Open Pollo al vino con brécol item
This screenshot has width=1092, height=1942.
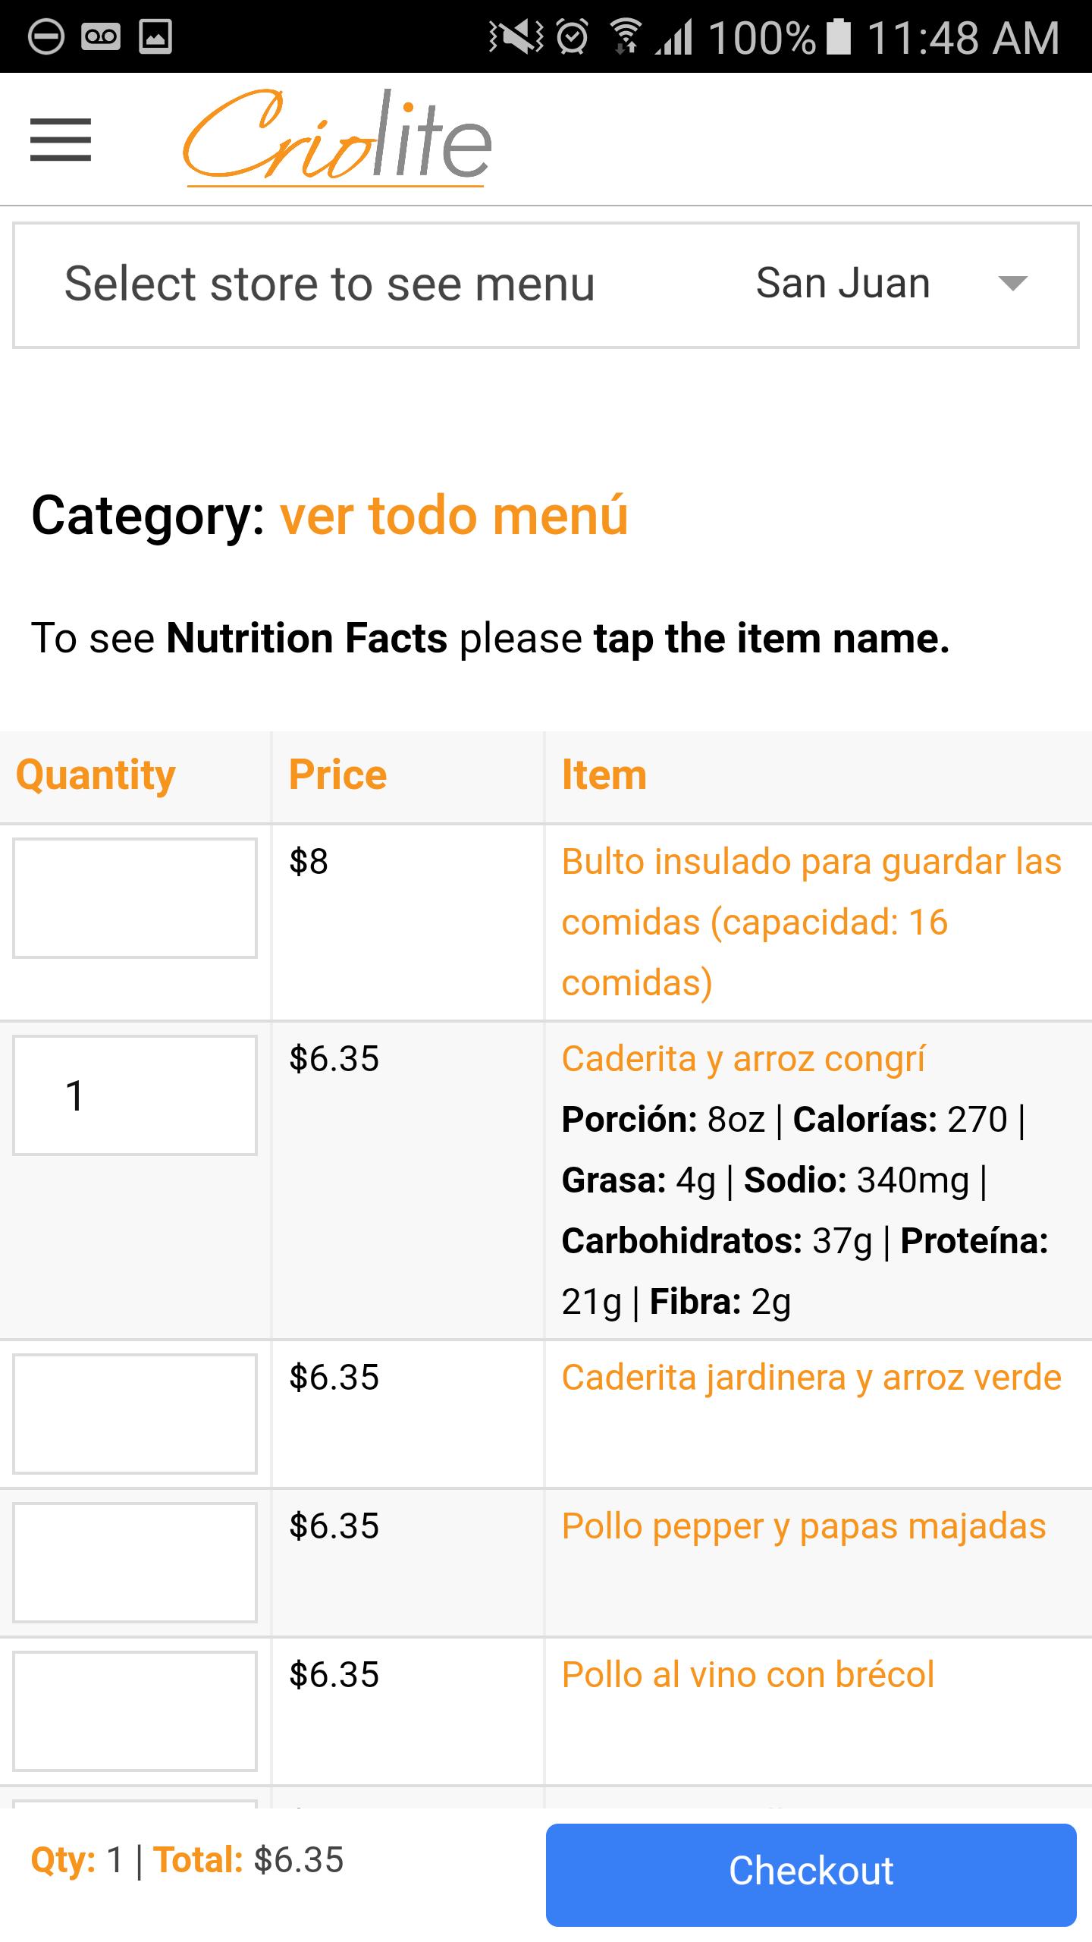tap(748, 1675)
